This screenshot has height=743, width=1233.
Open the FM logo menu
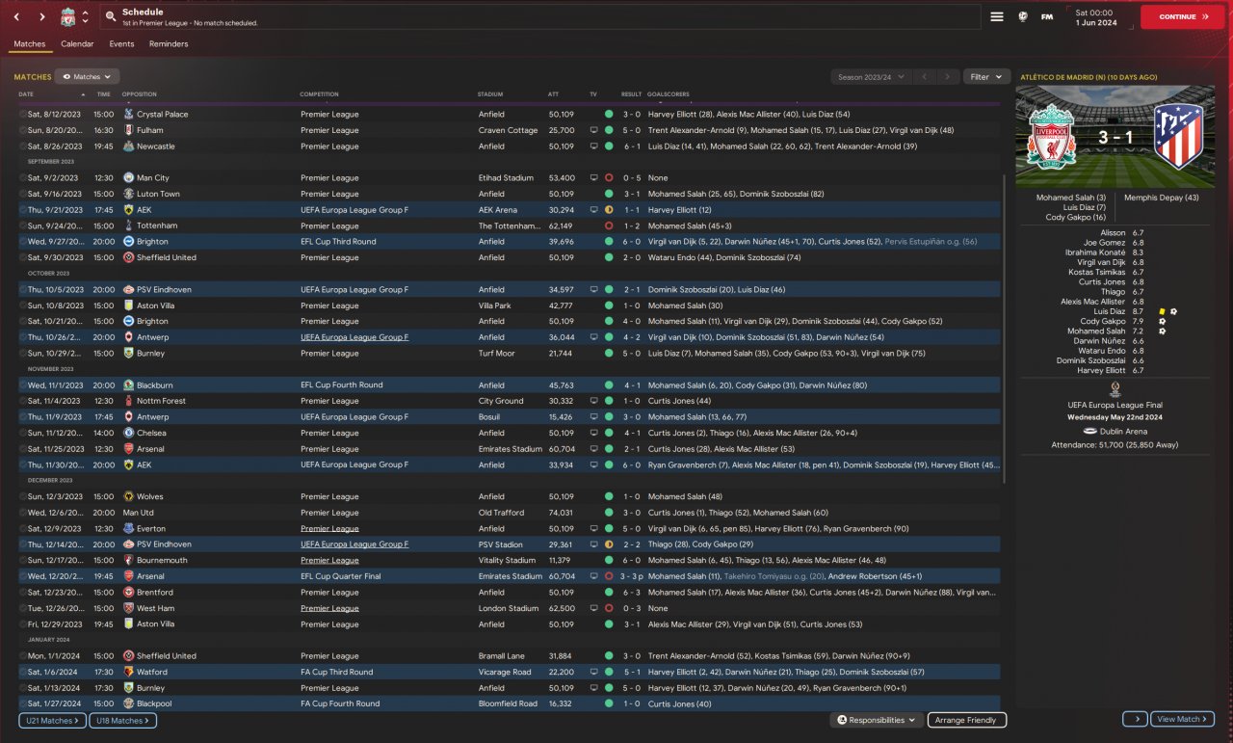(1047, 16)
